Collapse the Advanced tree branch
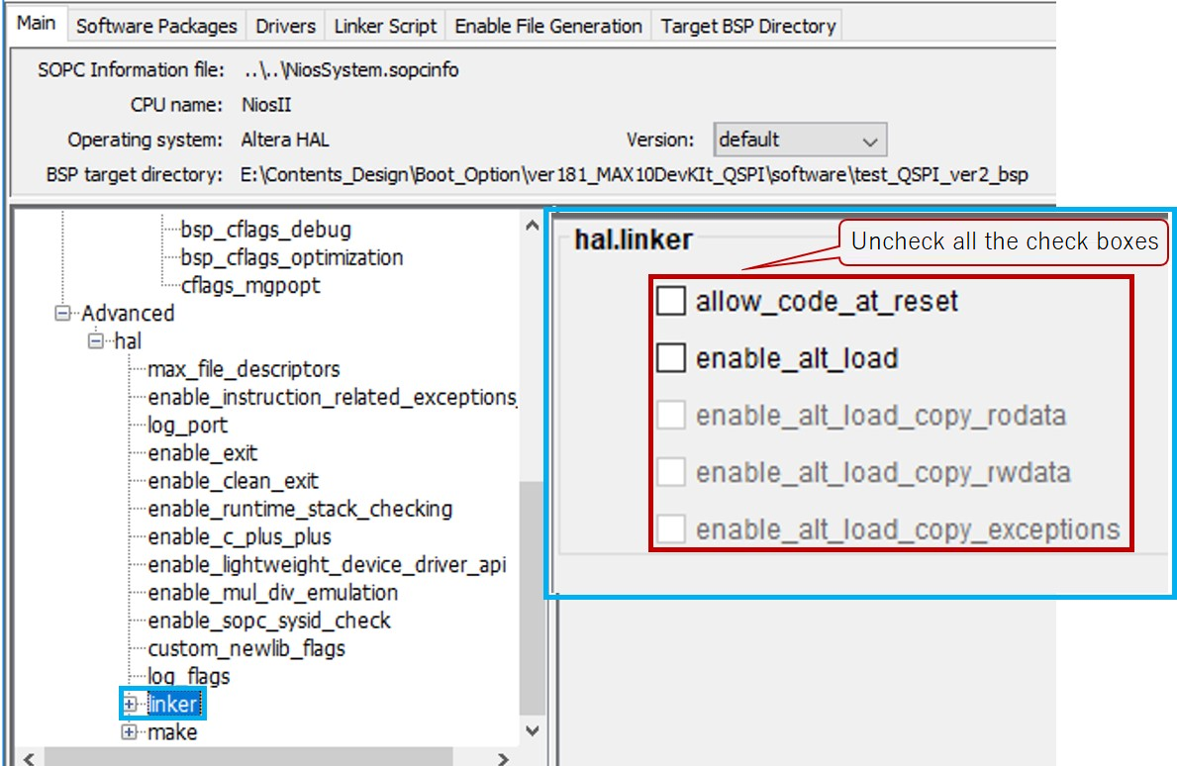1177x766 pixels. pos(63,313)
